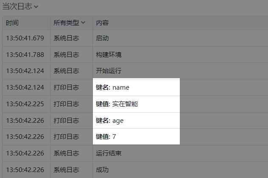Click the 打印日志 type of 实在智能 row
Viewport: 268px width, 178px height.
tap(66, 104)
